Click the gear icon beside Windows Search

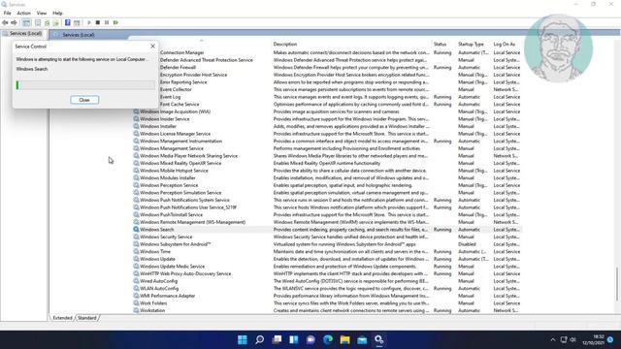click(x=136, y=230)
